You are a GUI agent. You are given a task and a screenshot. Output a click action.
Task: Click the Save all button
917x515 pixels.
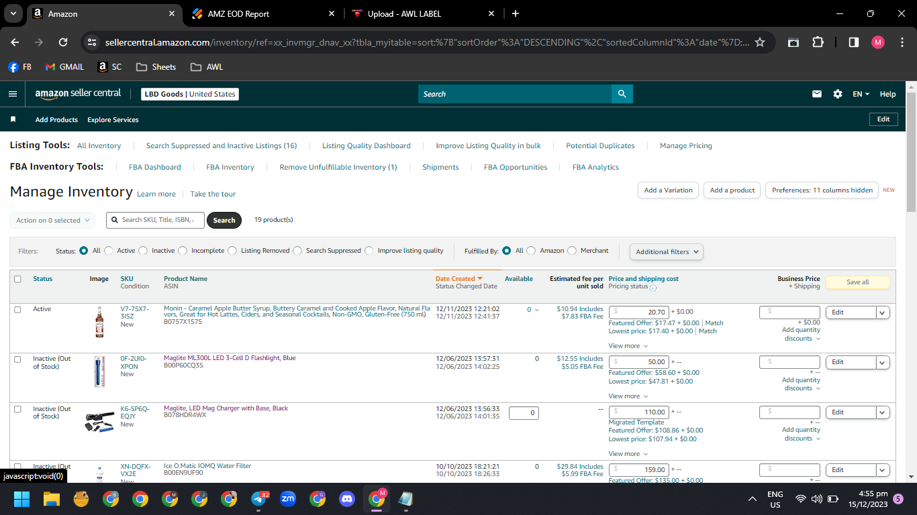coord(857,282)
